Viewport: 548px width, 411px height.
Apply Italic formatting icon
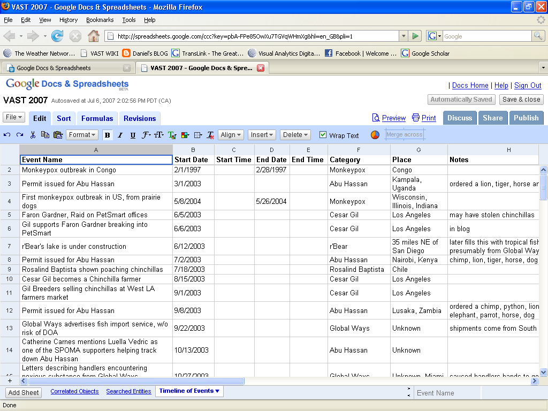tap(120, 135)
